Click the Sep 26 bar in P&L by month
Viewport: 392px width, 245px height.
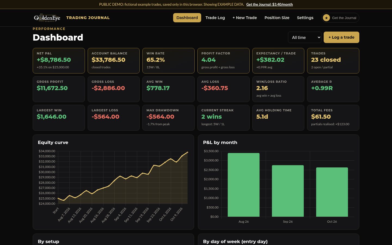[288, 191]
